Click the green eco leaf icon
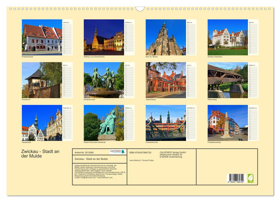Viewport: 280px width, 202px height. pos(251,178)
